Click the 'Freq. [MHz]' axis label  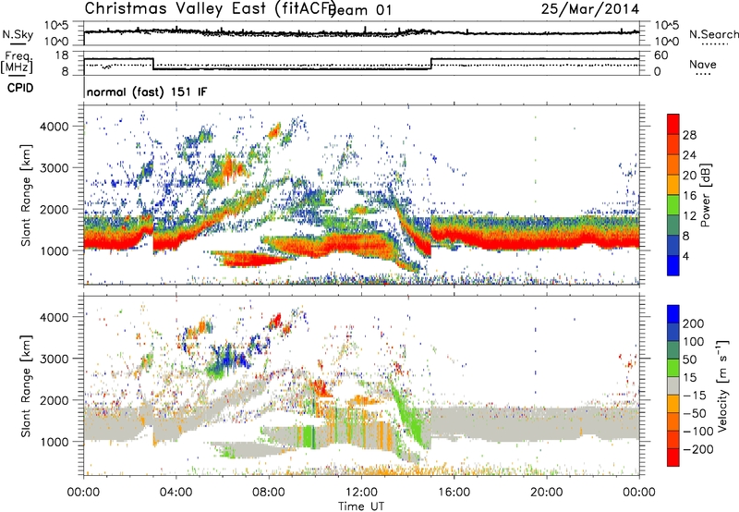click(17, 62)
